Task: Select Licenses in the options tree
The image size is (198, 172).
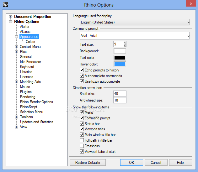Action: 27,77
